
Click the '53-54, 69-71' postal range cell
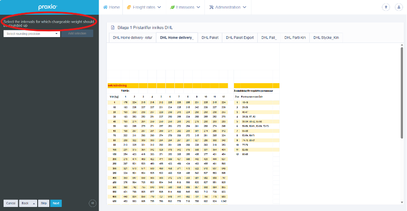point(248,135)
